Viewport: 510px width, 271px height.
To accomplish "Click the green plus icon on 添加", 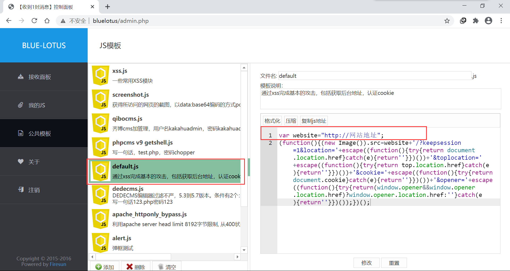I will click(x=98, y=267).
